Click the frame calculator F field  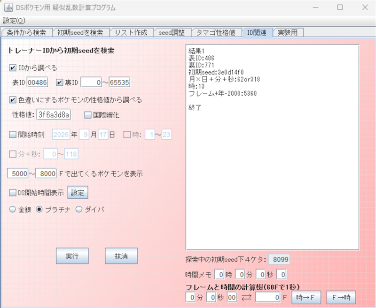268,298
